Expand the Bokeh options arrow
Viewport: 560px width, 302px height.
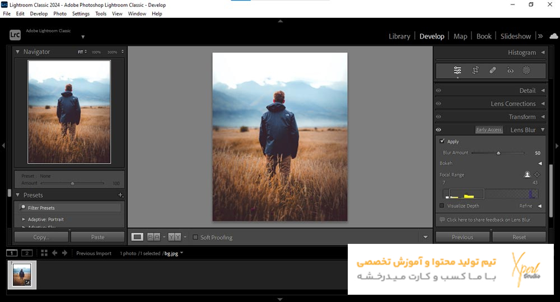(x=540, y=163)
